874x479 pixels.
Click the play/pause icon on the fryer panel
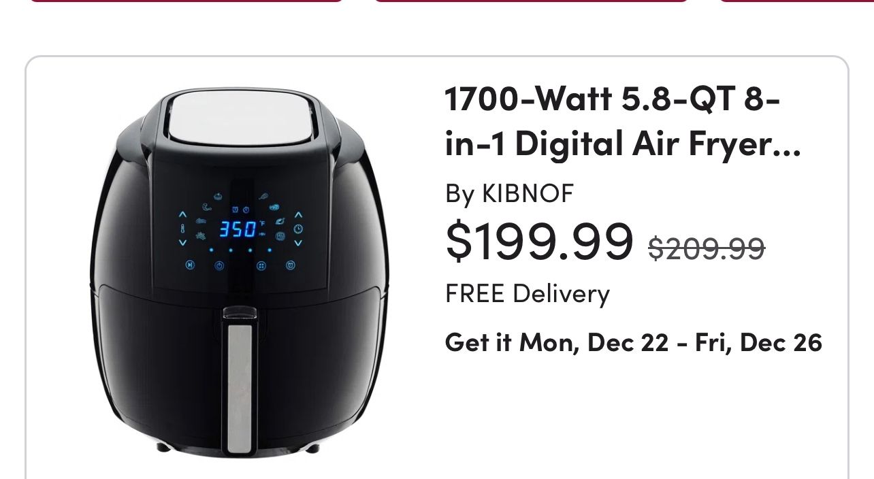click(190, 265)
